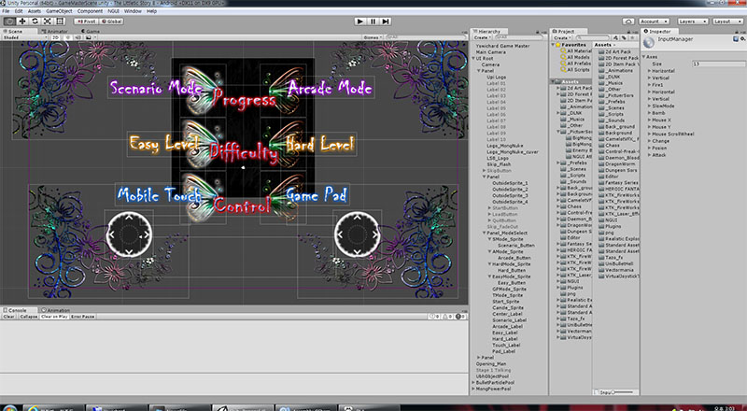The image size is (747, 411).
Task: Select All Materials saved search
Action: tap(576, 51)
